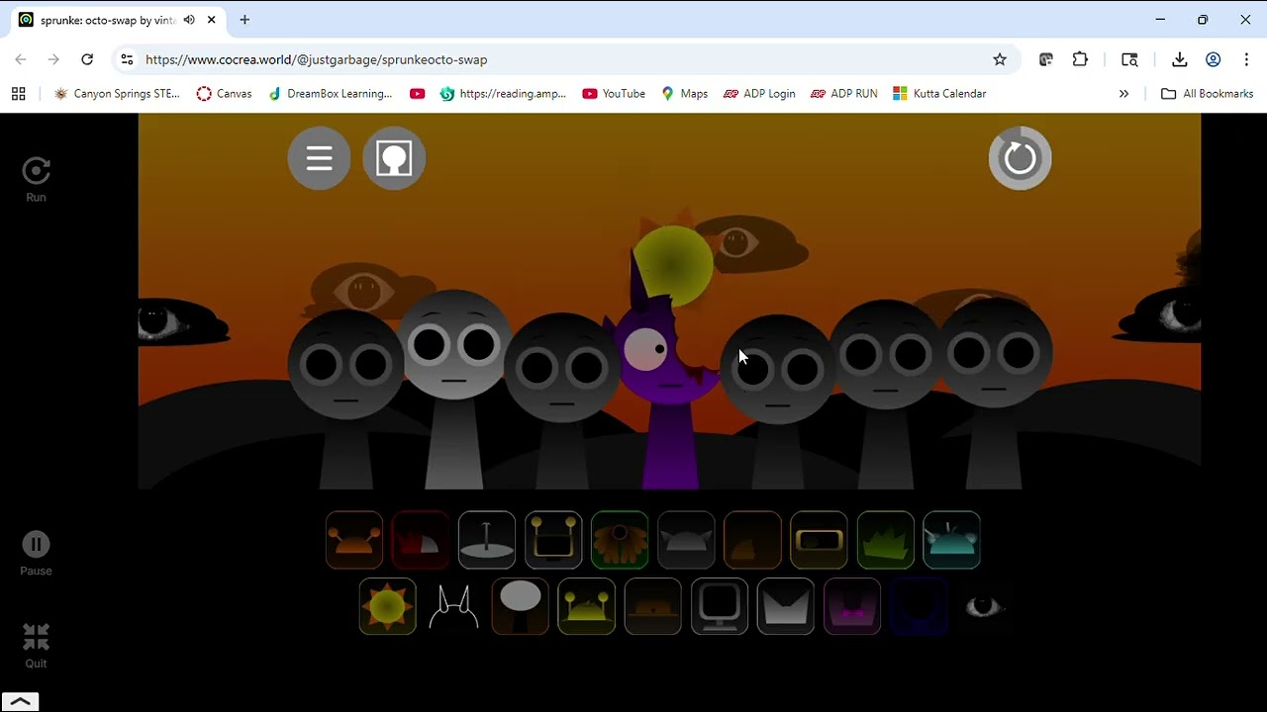Viewport: 1267px width, 712px height.
Task: Choose the dark blue outlined icon
Action: [x=918, y=606]
